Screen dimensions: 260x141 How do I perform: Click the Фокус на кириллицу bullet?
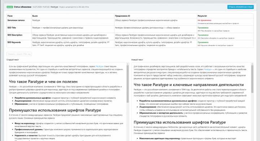(69, 125)
